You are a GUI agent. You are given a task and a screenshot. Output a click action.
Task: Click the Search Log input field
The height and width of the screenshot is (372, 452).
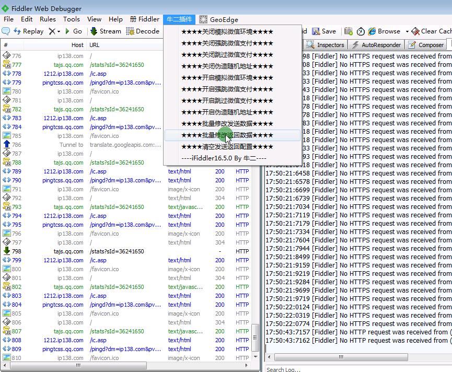click(358, 369)
